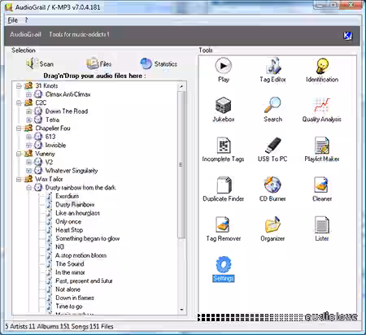Select the song The Sound
The height and width of the screenshot is (335, 366).
click(x=70, y=263)
